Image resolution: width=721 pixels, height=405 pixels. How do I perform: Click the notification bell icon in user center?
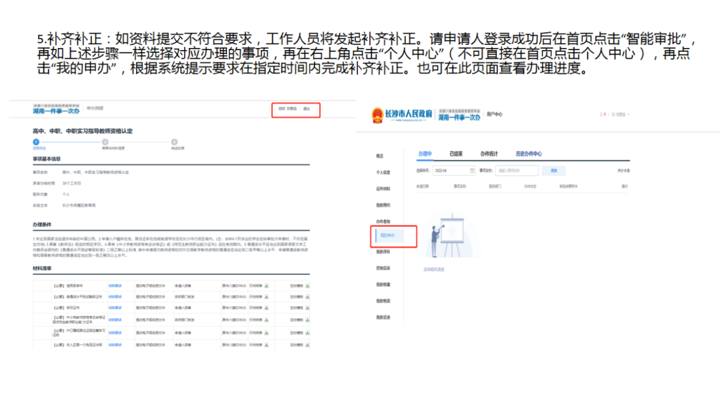(x=601, y=114)
